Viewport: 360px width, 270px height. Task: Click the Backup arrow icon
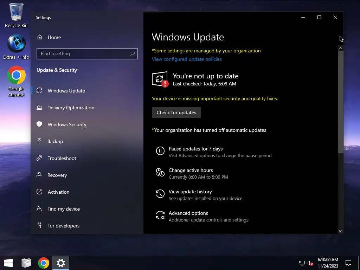[39, 141]
